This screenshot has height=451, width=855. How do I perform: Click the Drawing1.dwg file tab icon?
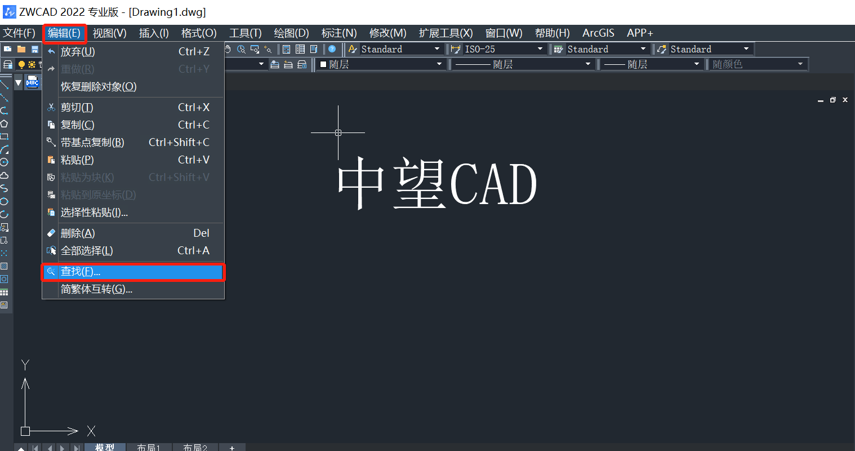pyautogui.click(x=33, y=82)
